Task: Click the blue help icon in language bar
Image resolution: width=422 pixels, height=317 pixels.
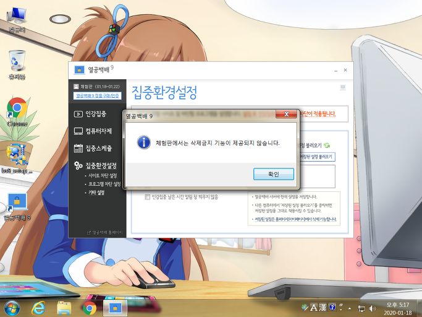Action: tap(332, 307)
